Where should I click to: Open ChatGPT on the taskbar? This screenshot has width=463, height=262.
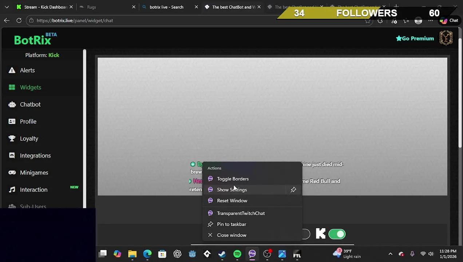click(177, 254)
